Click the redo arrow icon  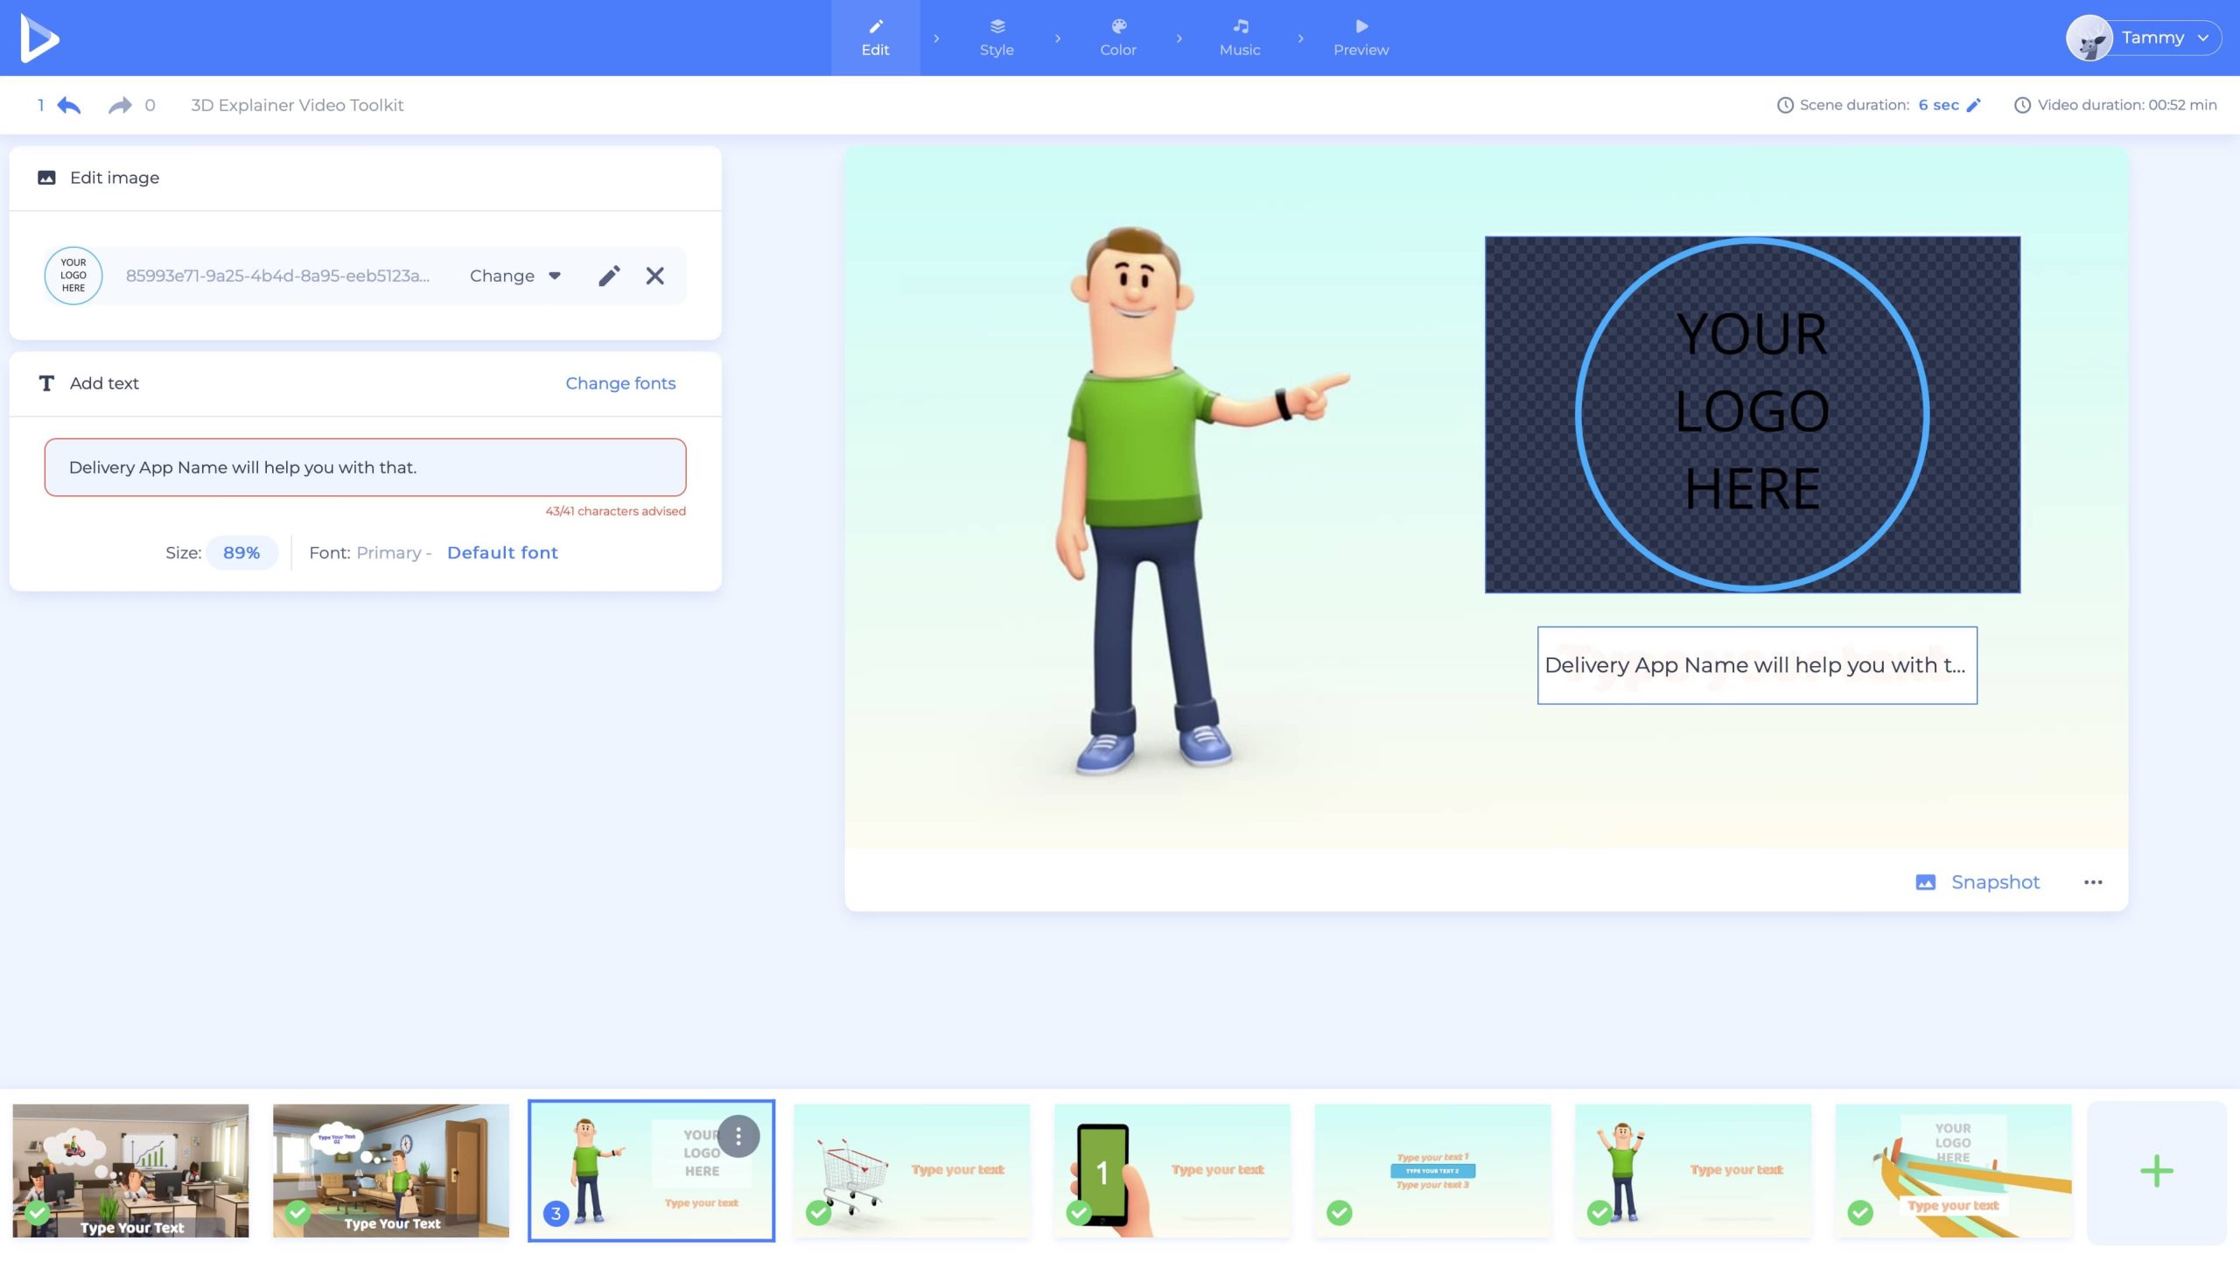point(120,105)
